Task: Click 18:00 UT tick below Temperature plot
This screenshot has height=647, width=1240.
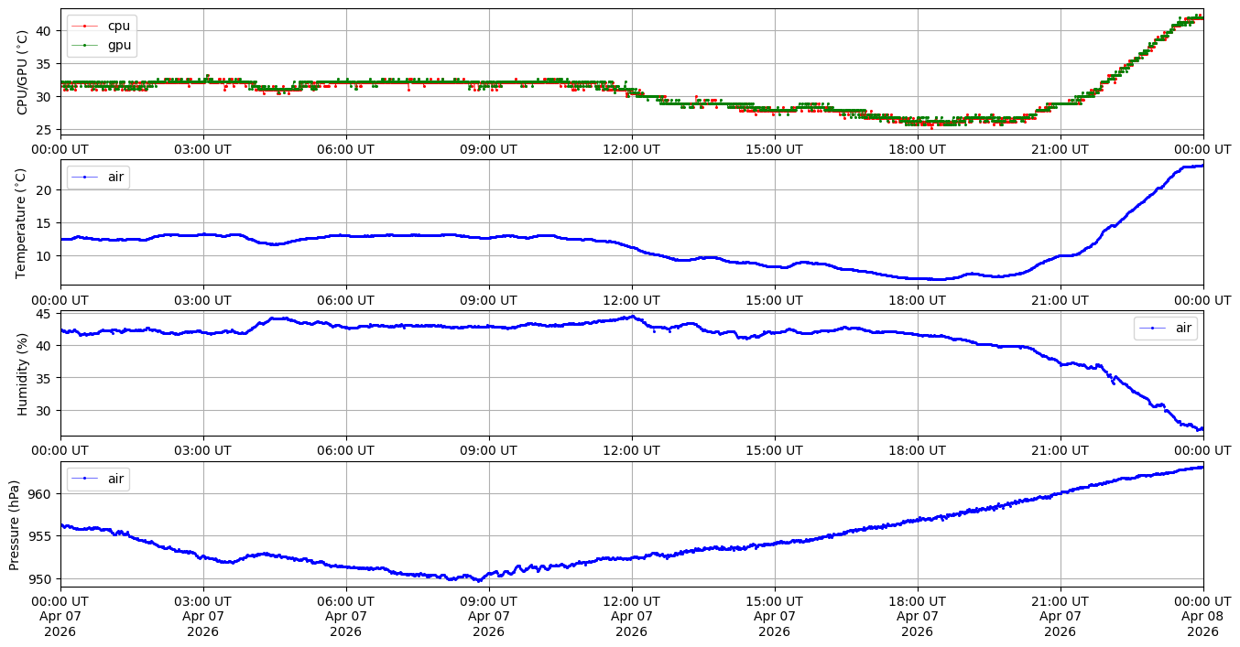Action: tap(917, 299)
